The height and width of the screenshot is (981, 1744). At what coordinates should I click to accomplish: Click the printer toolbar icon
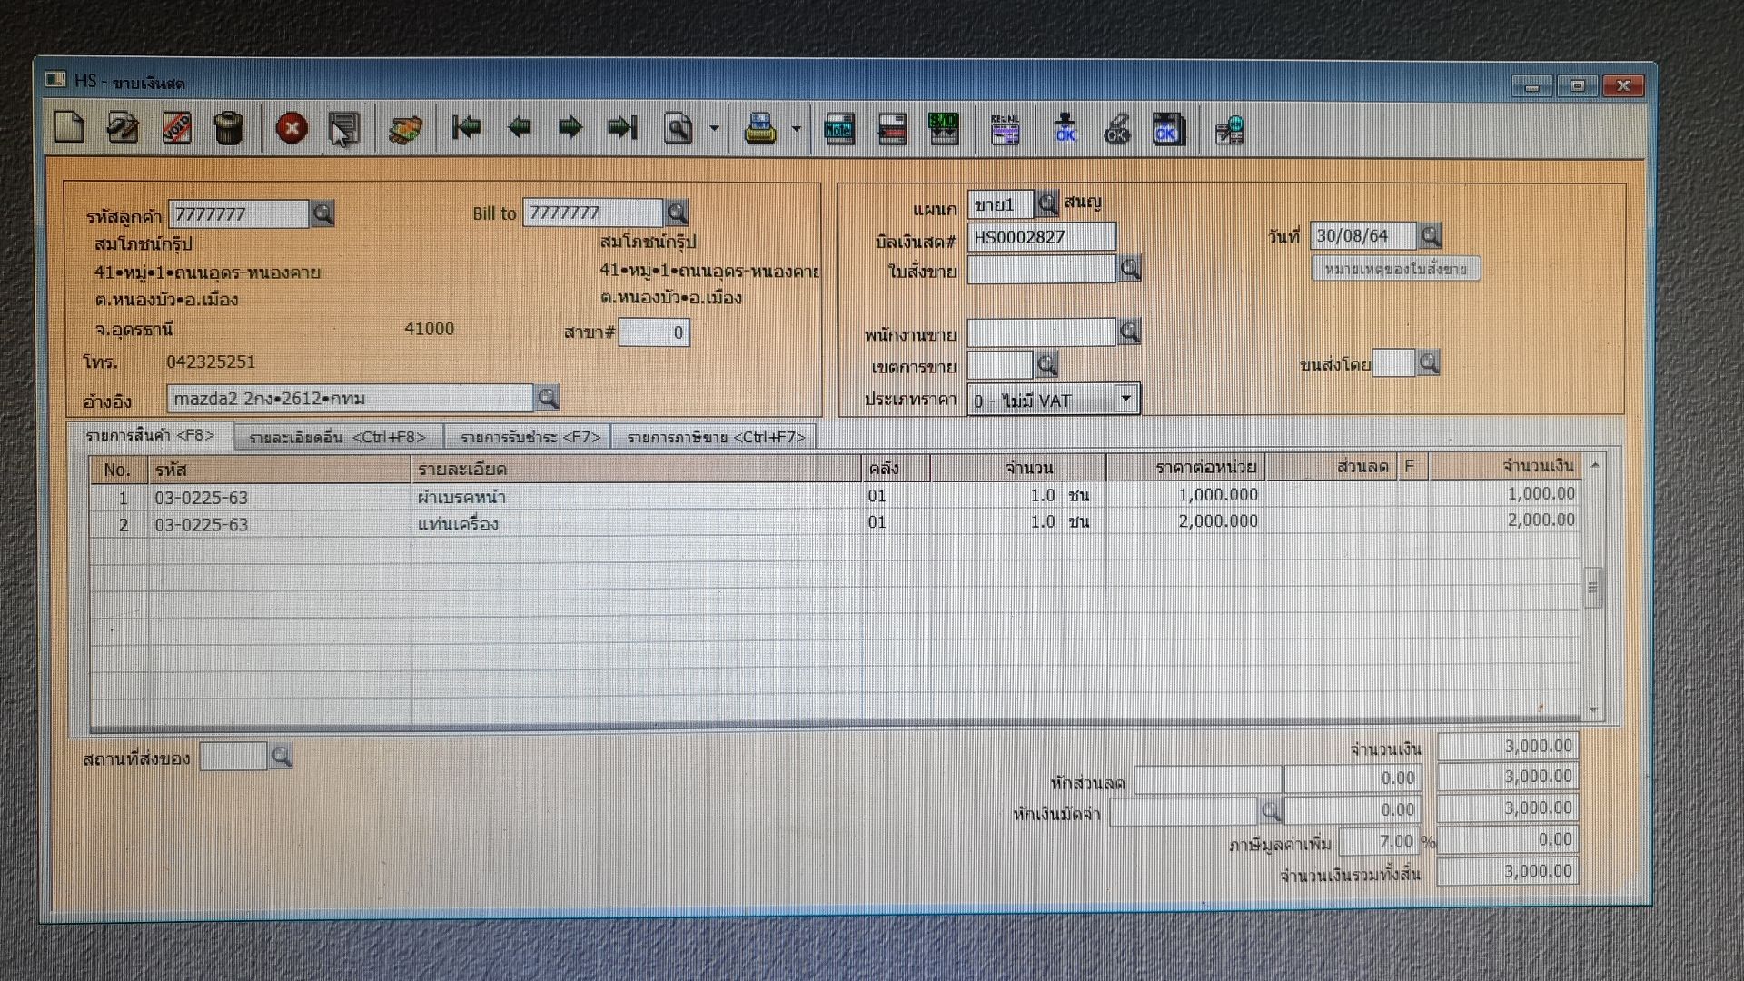tap(760, 129)
